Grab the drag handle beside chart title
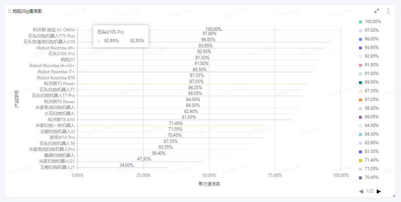Viewport: 401px width, 202px height. [x=9, y=11]
